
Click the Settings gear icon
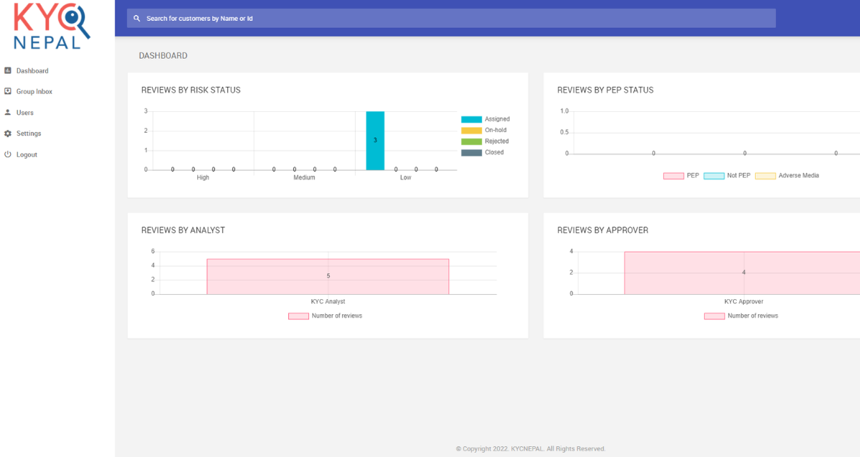[8, 133]
